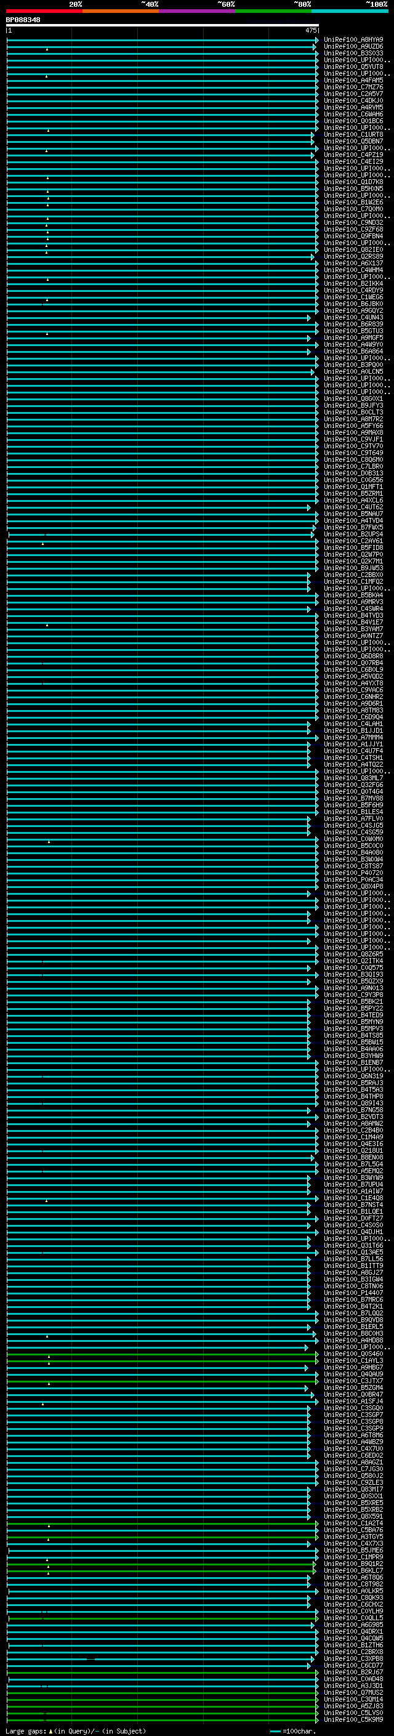
Task: Click the UniRef100_B7LL56 label
Action: [353, 1259]
